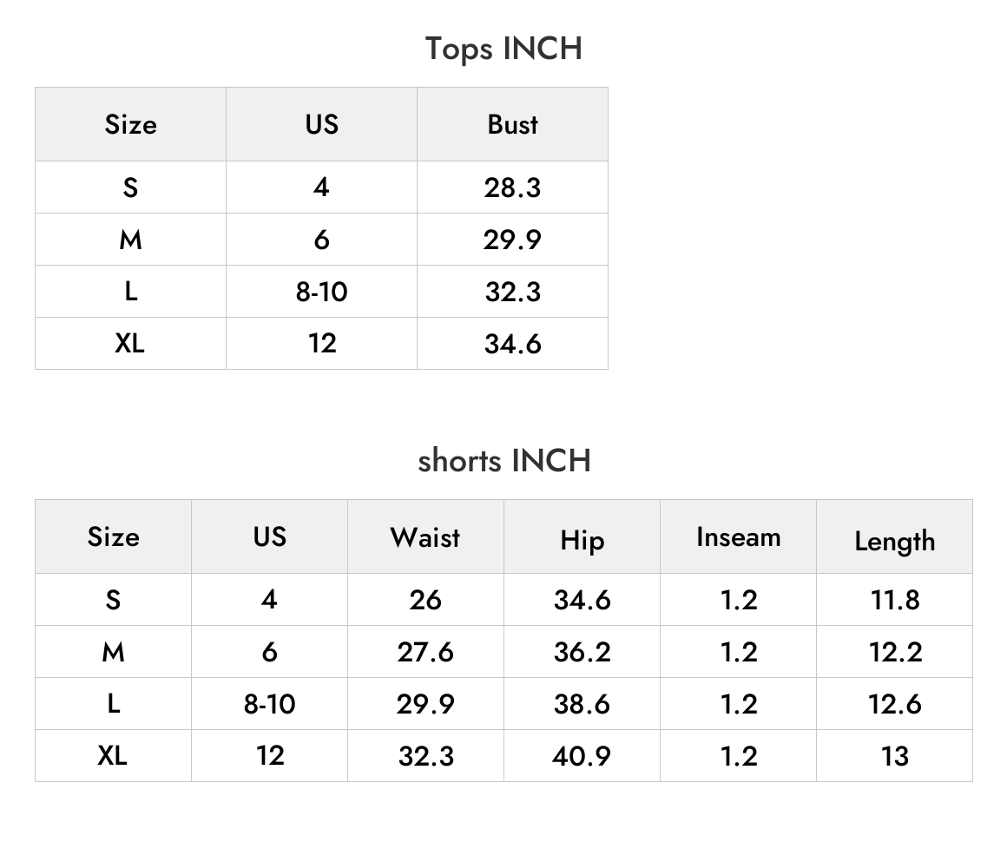Click bust value 28.3 for size S

tap(512, 187)
